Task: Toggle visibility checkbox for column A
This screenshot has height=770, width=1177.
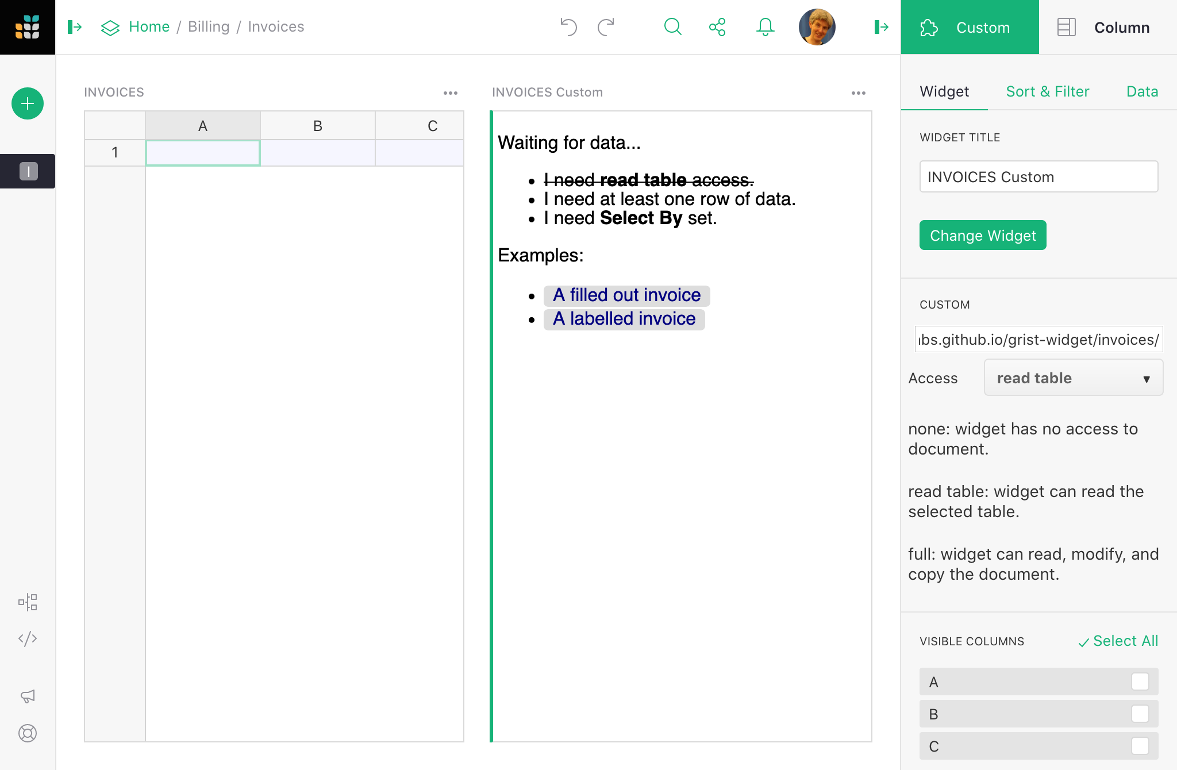Action: pyautogui.click(x=1140, y=682)
